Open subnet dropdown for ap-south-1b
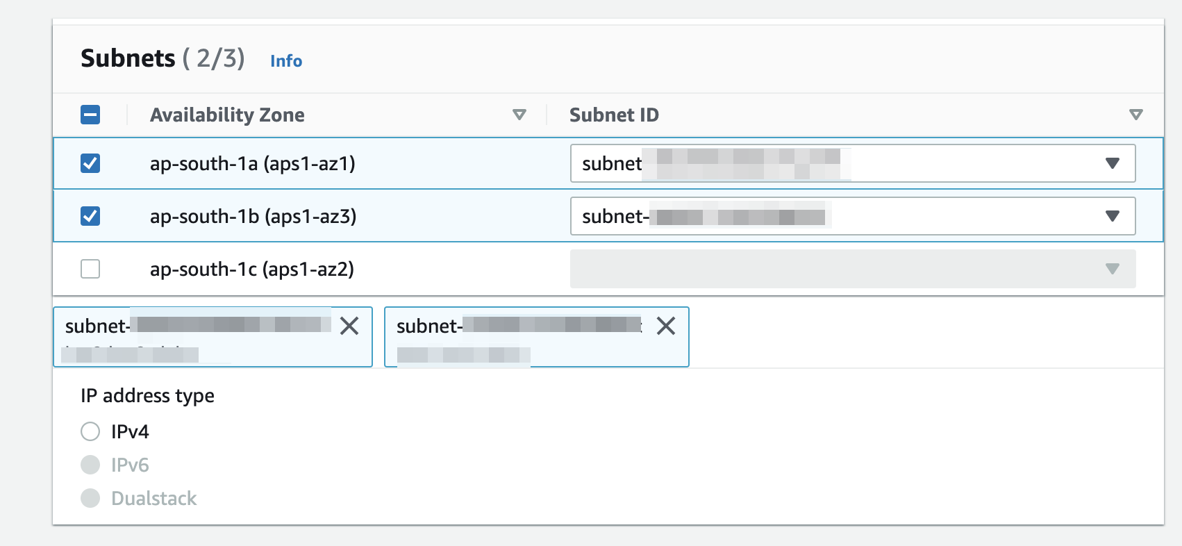This screenshot has height=546, width=1182. click(x=853, y=216)
